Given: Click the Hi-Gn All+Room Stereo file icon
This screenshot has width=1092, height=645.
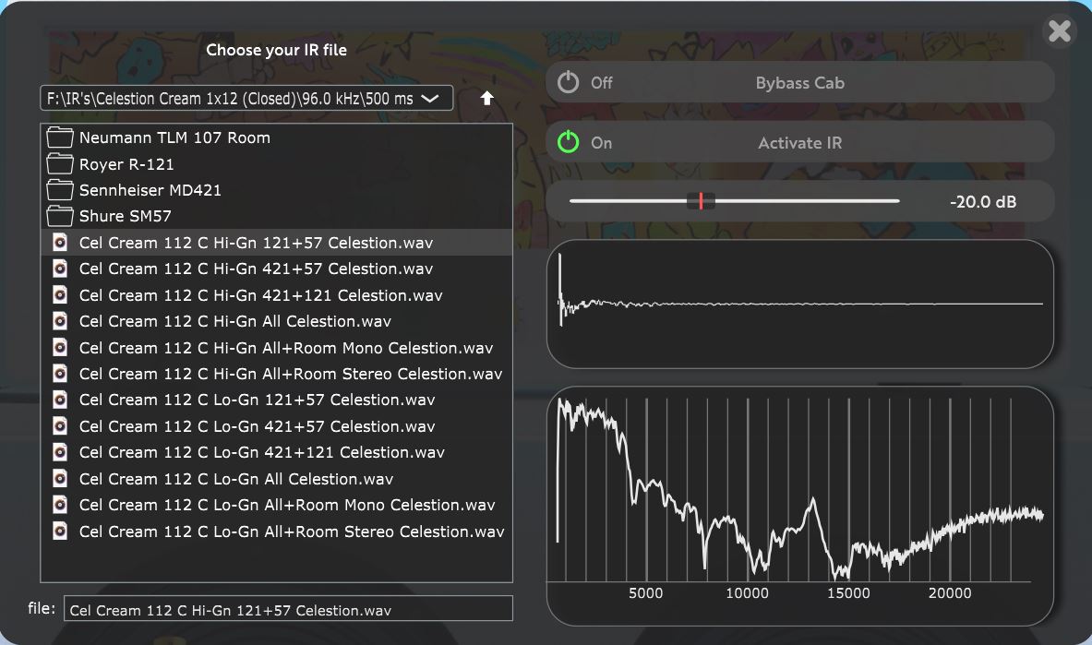Looking at the screenshot, I should point(61,374).
